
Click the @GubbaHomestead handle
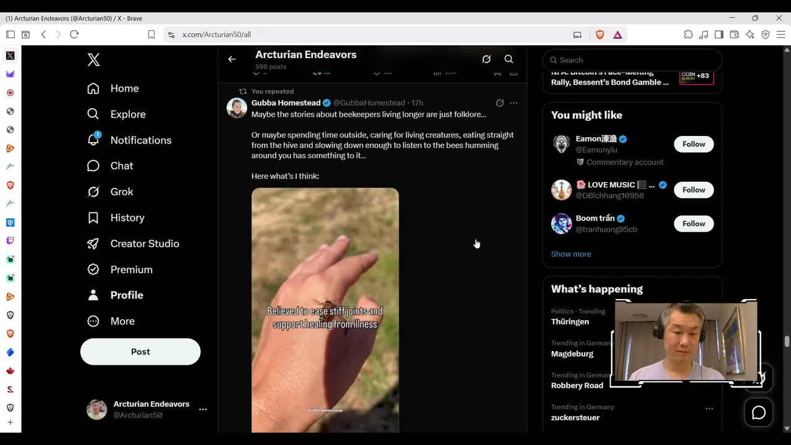pos(369,103)
